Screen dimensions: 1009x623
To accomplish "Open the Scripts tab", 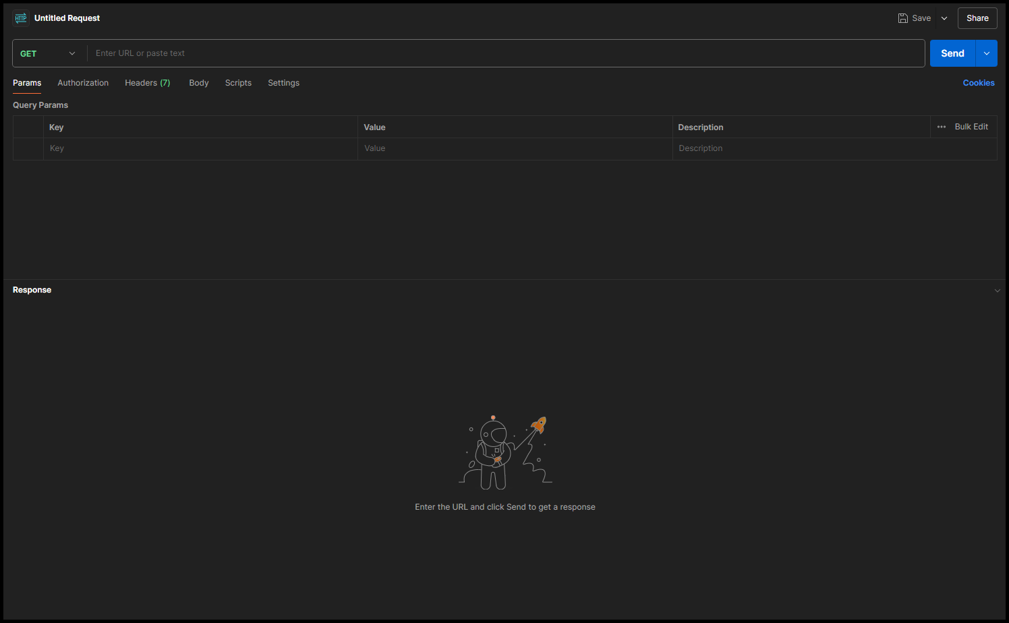I will pyautogui.click(x=238, y=83).
